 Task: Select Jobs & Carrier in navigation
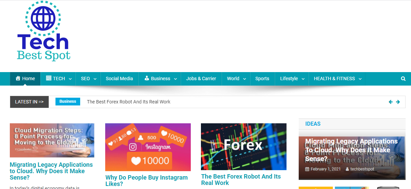pyautogui.click(x=201, y=78)
